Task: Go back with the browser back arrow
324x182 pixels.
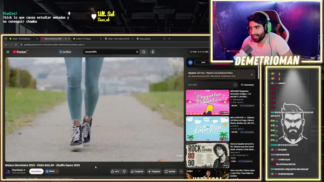Action: pyautogui.click(x=6, y=45)
